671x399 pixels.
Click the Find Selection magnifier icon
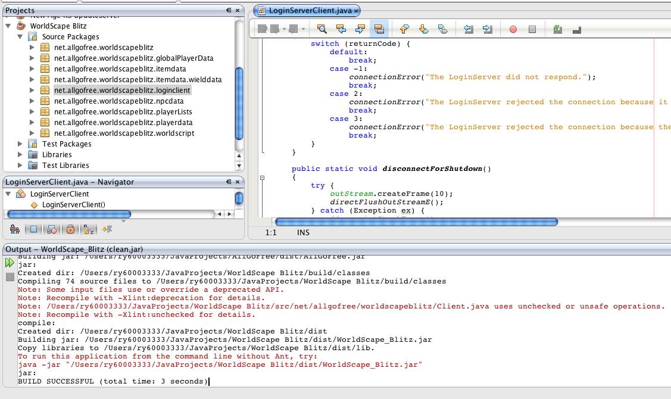(x=322, y=29)
